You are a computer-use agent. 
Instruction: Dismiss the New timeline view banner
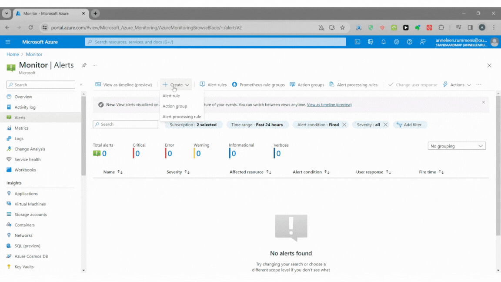pyautogui.click(x=484, y=102)
